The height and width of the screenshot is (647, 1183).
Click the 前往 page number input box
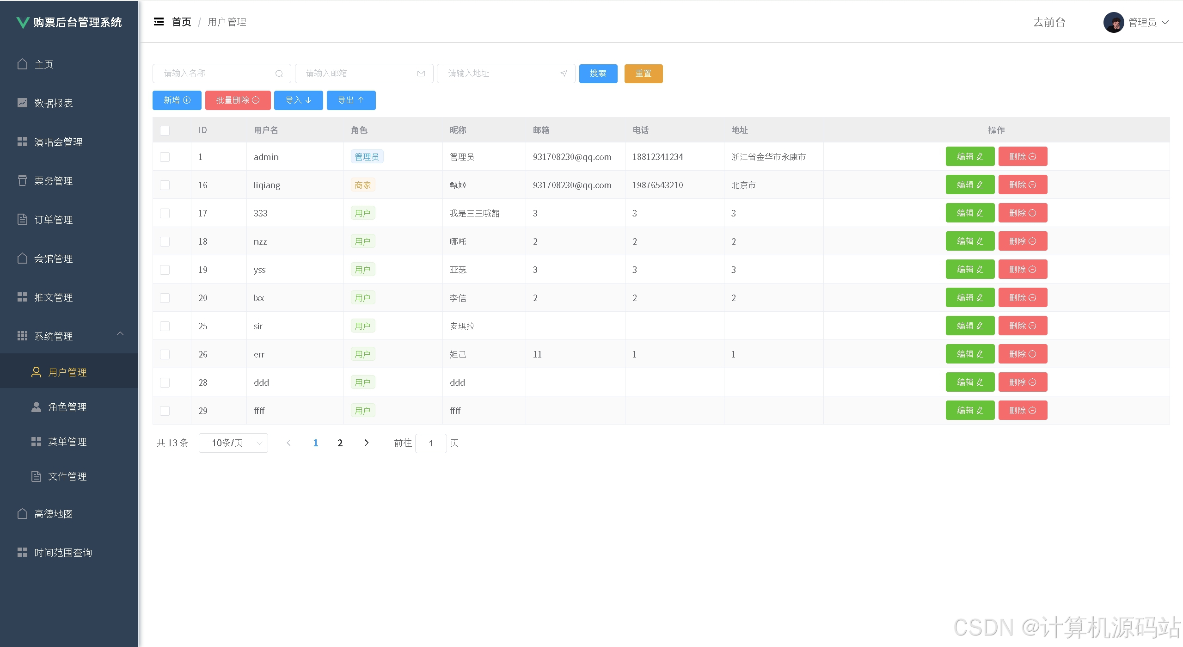431,443
